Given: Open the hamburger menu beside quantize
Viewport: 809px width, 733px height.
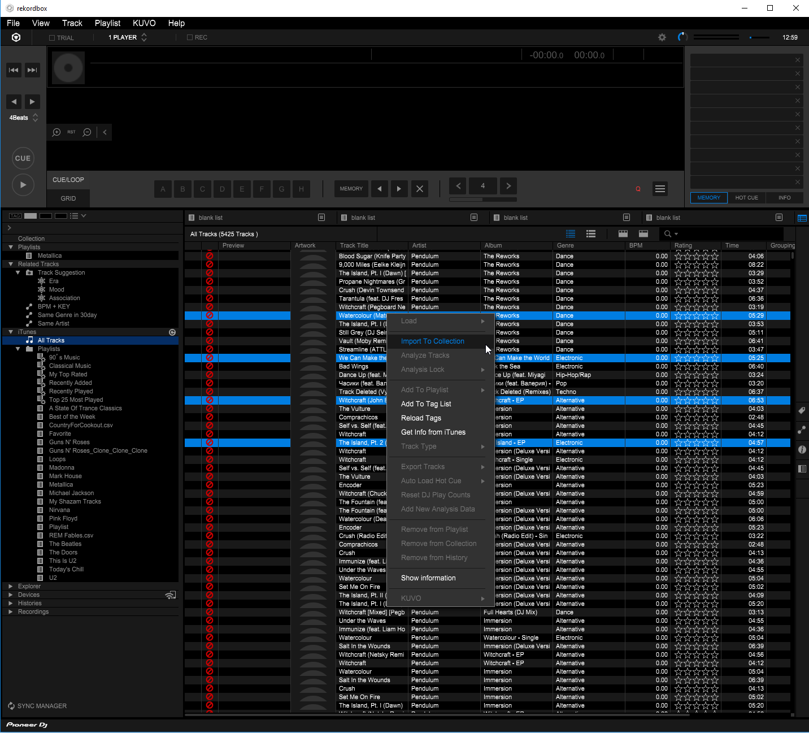Looking at the screenshot, I should [x=660, y=189].
